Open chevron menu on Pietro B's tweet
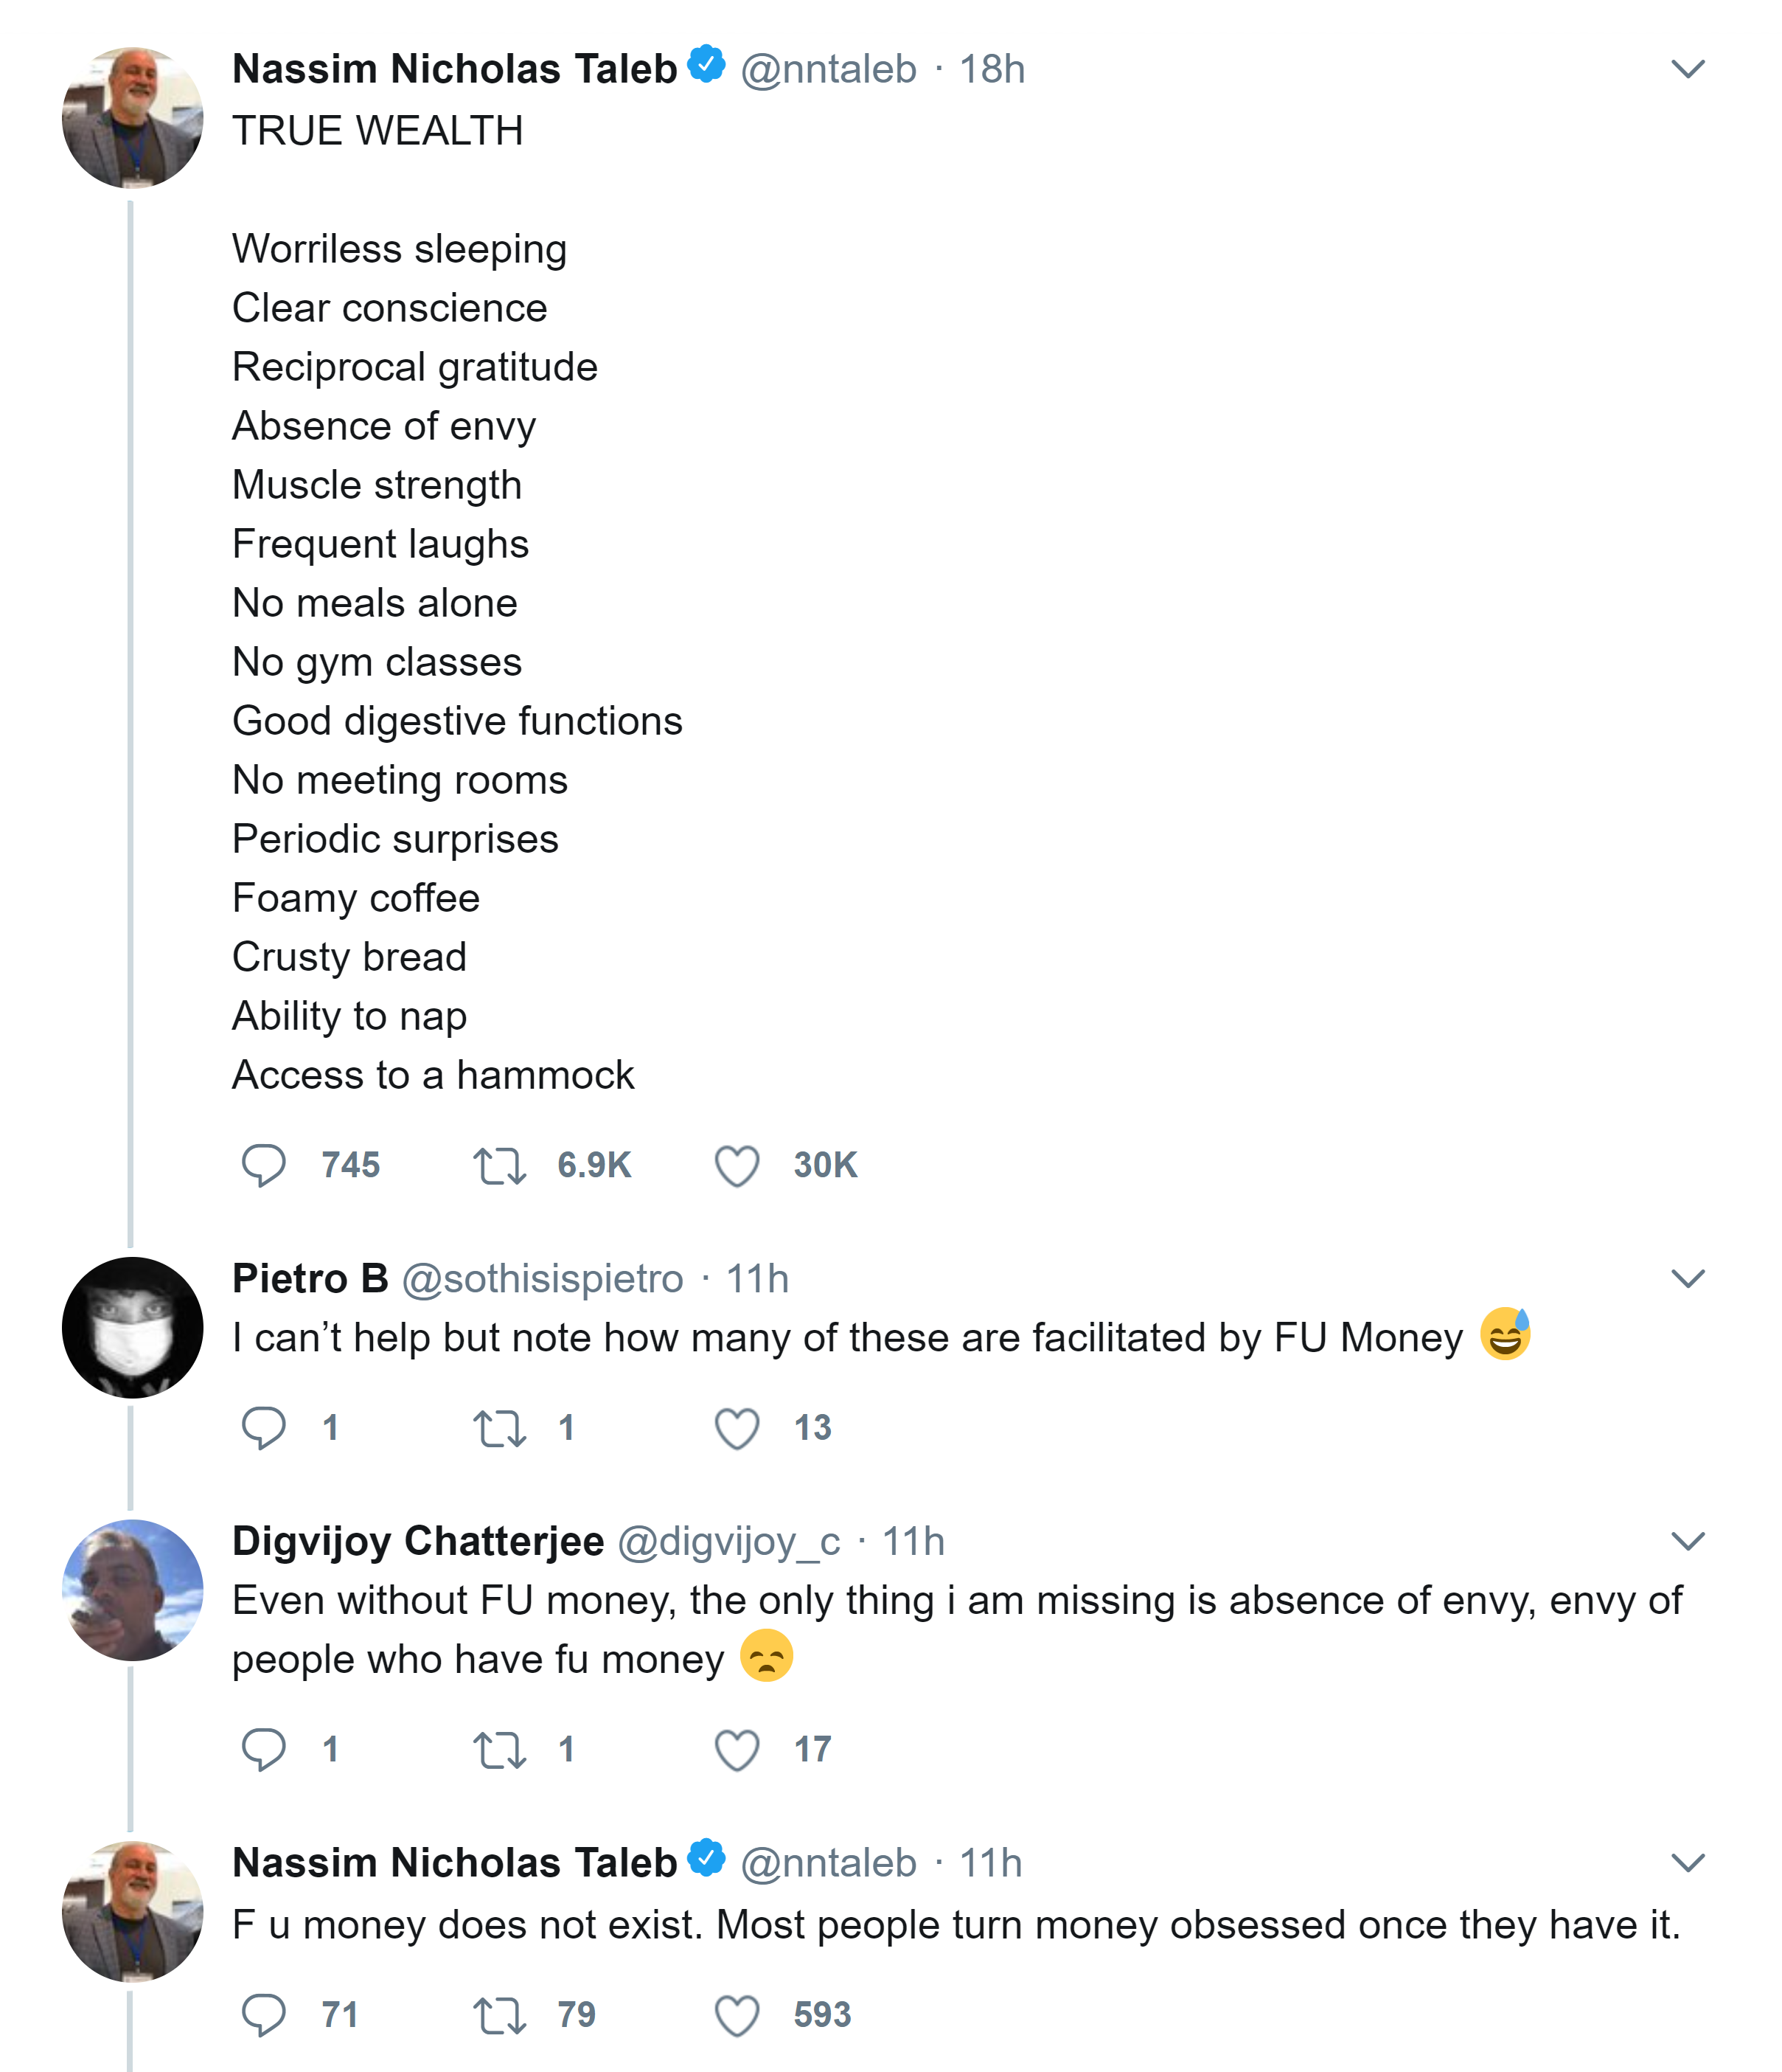 pos(1687,1279)
